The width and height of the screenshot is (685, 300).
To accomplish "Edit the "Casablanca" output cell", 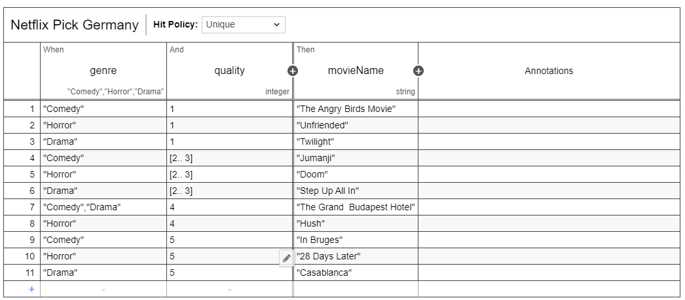I will [x=356, y=273].
